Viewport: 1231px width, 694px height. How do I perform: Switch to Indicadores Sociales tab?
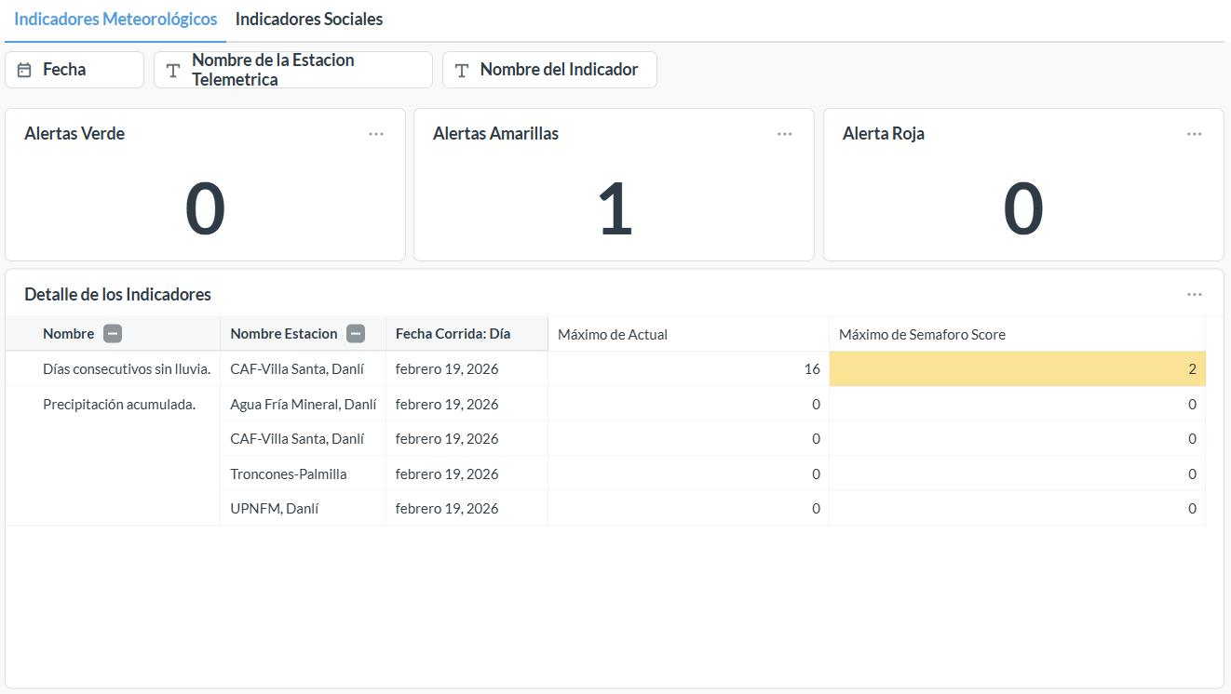(x=308, y=20)
